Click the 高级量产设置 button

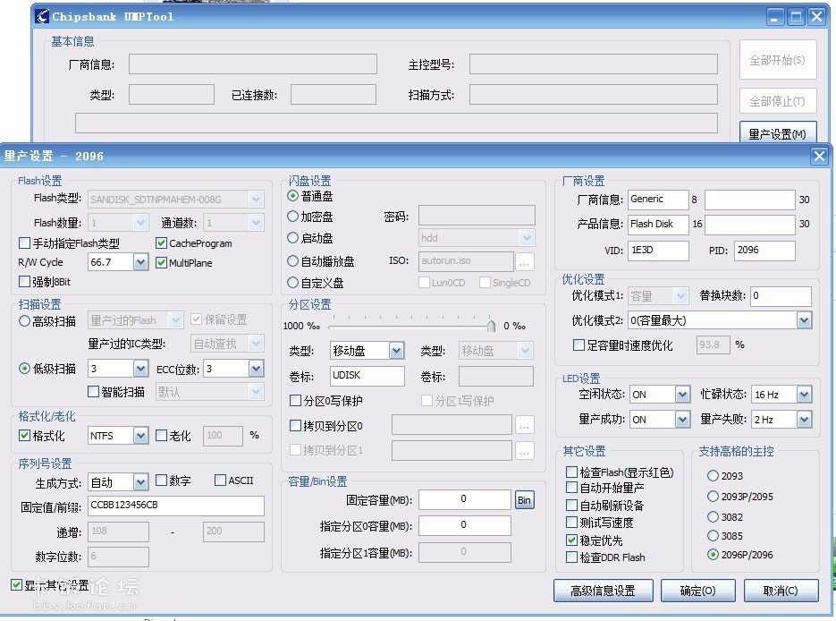(604, 591)
